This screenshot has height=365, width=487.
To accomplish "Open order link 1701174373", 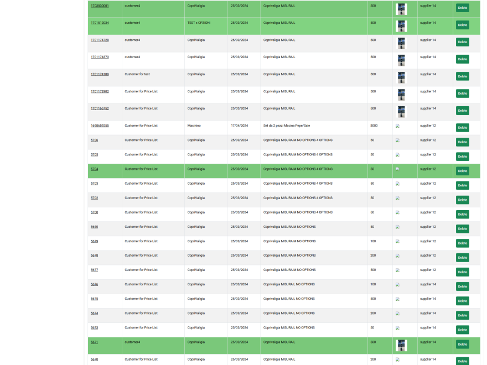I will pos(100,57).
